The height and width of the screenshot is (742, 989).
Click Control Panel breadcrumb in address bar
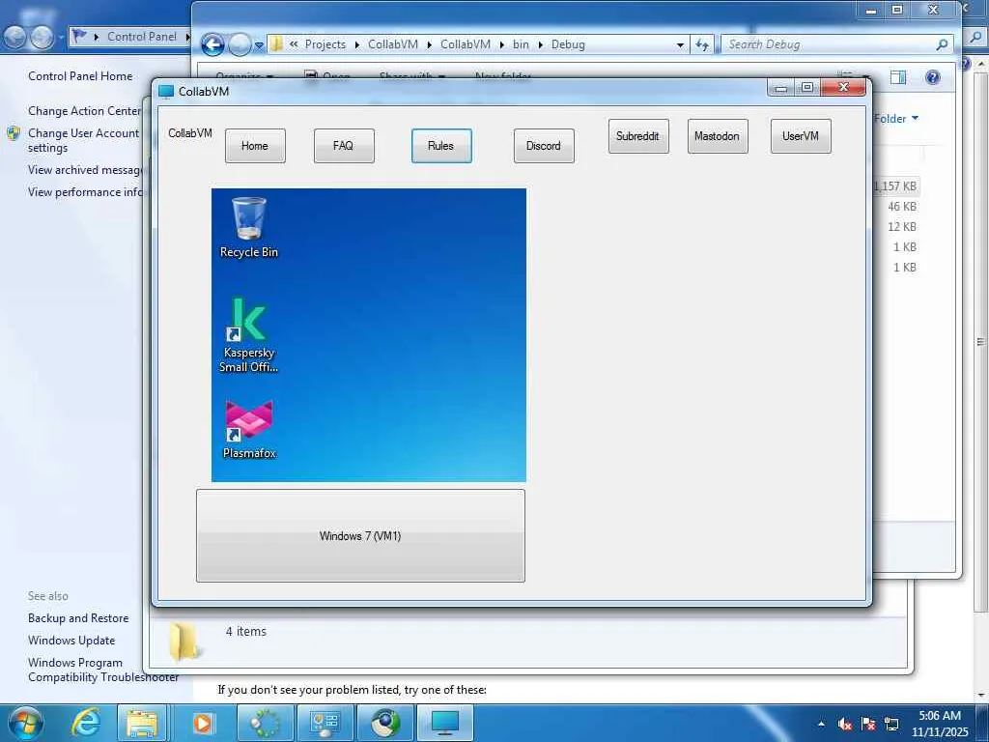(142, 37)
